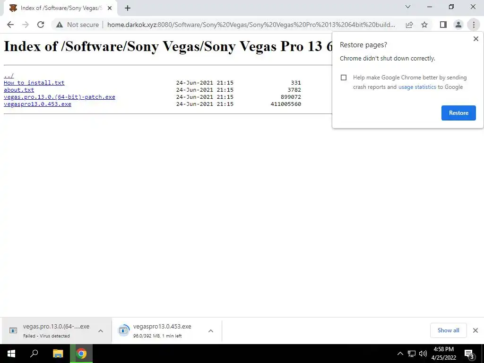The image size is (484, 363).
Task: Open the network status tray icon
Action: (412, 354)
